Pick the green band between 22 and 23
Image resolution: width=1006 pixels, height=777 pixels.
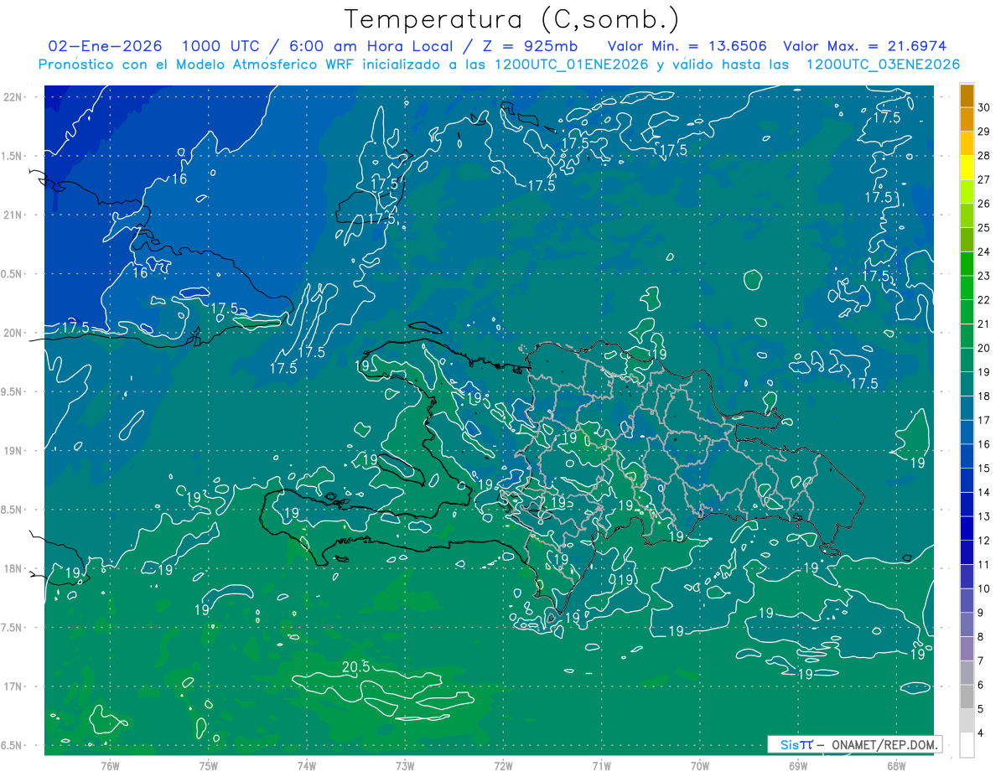967,288
